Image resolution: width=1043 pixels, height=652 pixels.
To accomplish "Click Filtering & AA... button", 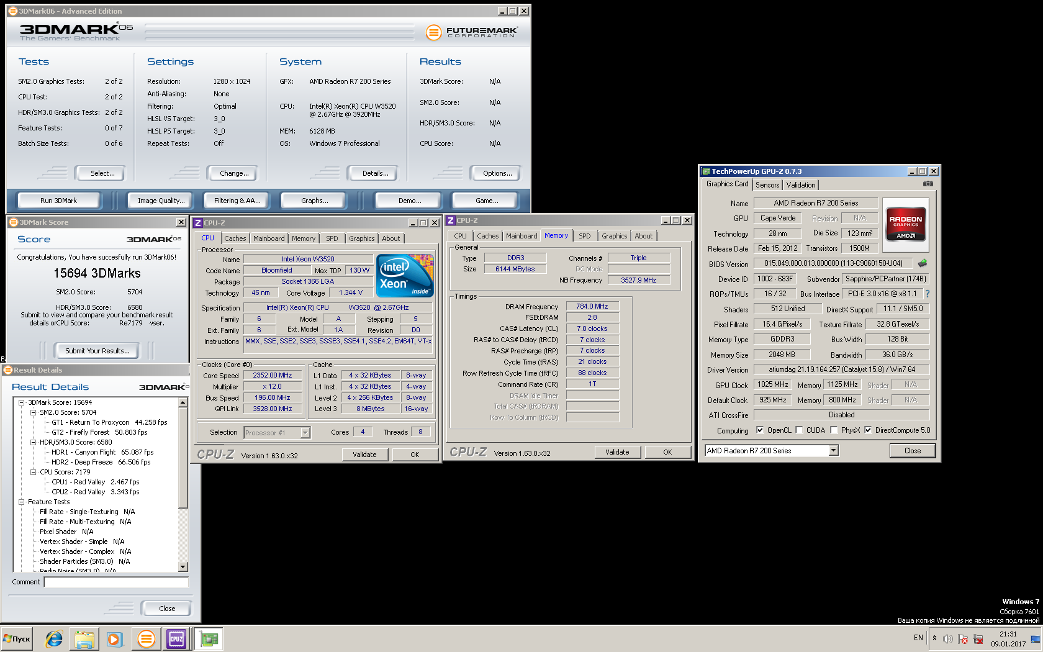I will 237,201.
